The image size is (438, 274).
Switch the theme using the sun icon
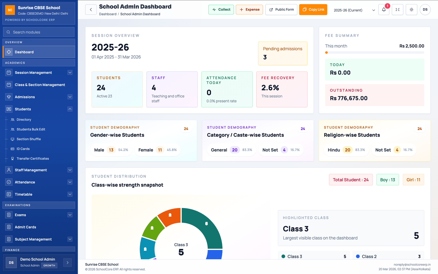(x=411, y=9)
